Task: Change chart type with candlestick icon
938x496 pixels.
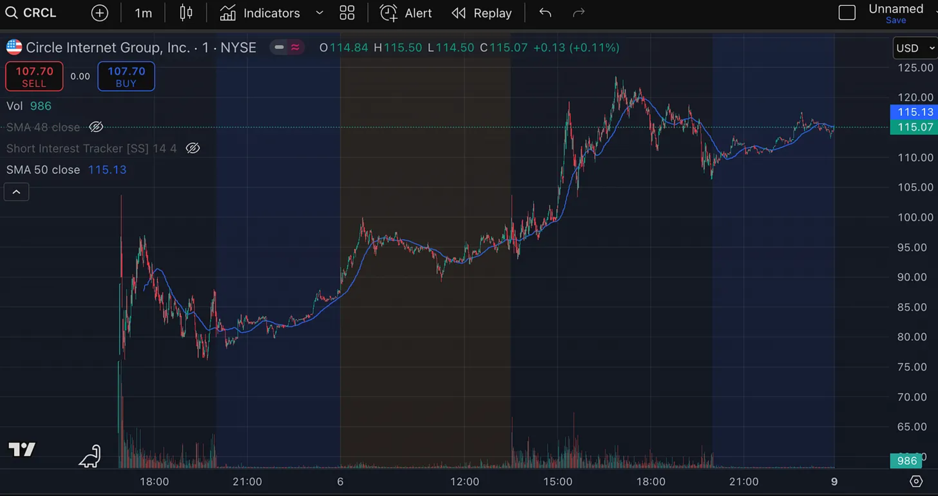Action: tap(186, 13)
